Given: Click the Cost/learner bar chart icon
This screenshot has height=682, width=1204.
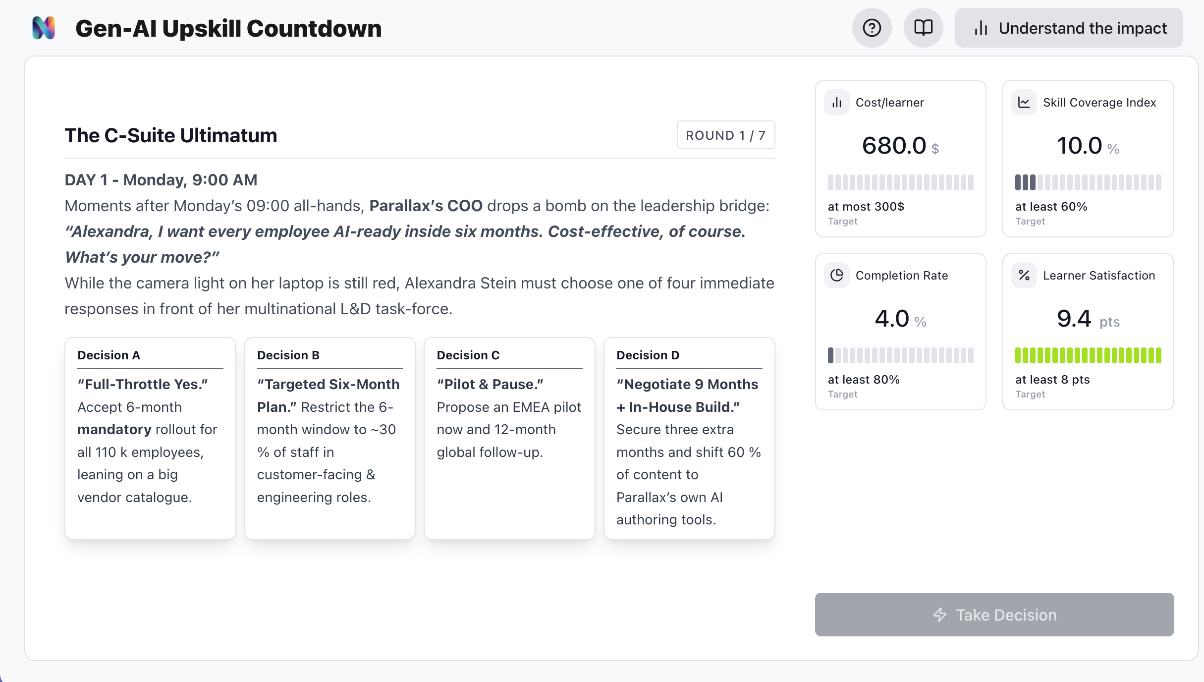Looking at the screenshot, I should [x=837, y=102].
